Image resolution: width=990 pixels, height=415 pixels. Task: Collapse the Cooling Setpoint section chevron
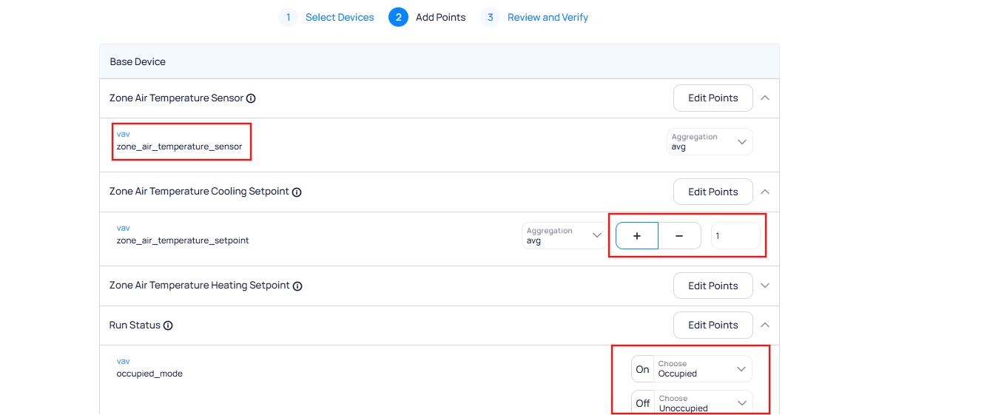click(x=765, y=192)
